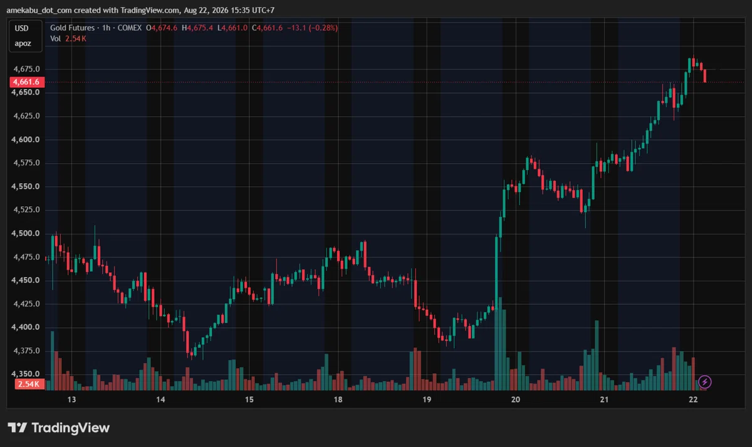Click date label 14 on time axis

pyautogui.click(x=160, y=399)
